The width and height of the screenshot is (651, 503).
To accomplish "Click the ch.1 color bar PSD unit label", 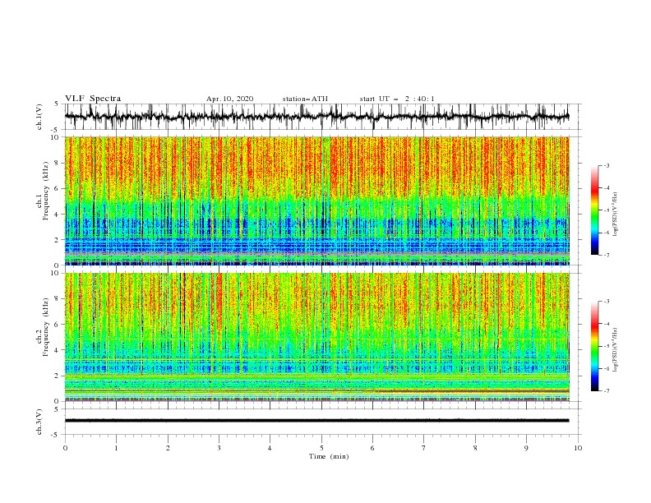I will click(616, 215).
